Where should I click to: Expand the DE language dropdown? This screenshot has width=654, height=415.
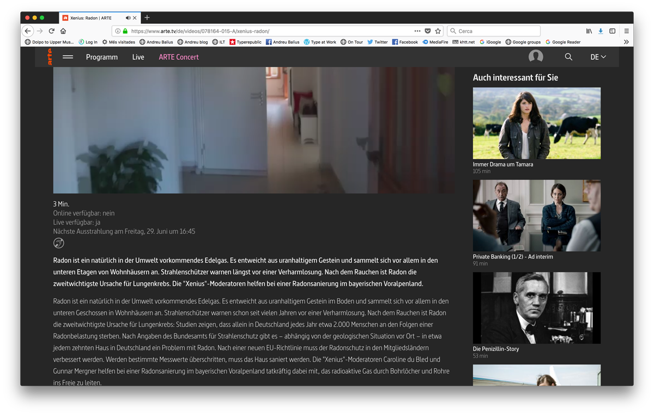tap(598, 57)
